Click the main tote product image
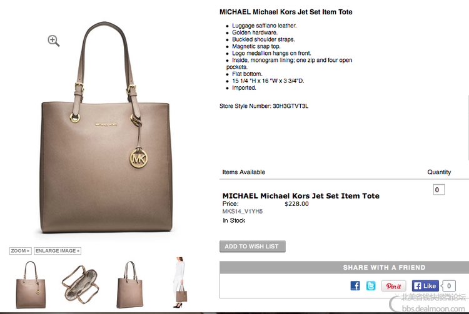This screenshot has width=469, height=314. coord(106,128)
